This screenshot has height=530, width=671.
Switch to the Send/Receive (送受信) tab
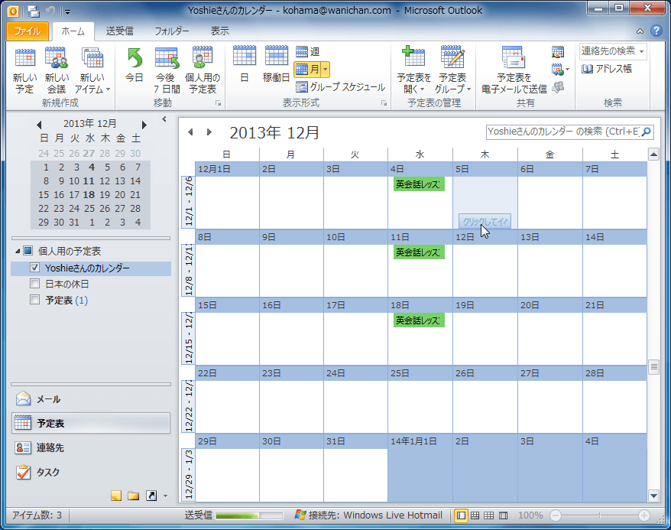click(120, 31)
